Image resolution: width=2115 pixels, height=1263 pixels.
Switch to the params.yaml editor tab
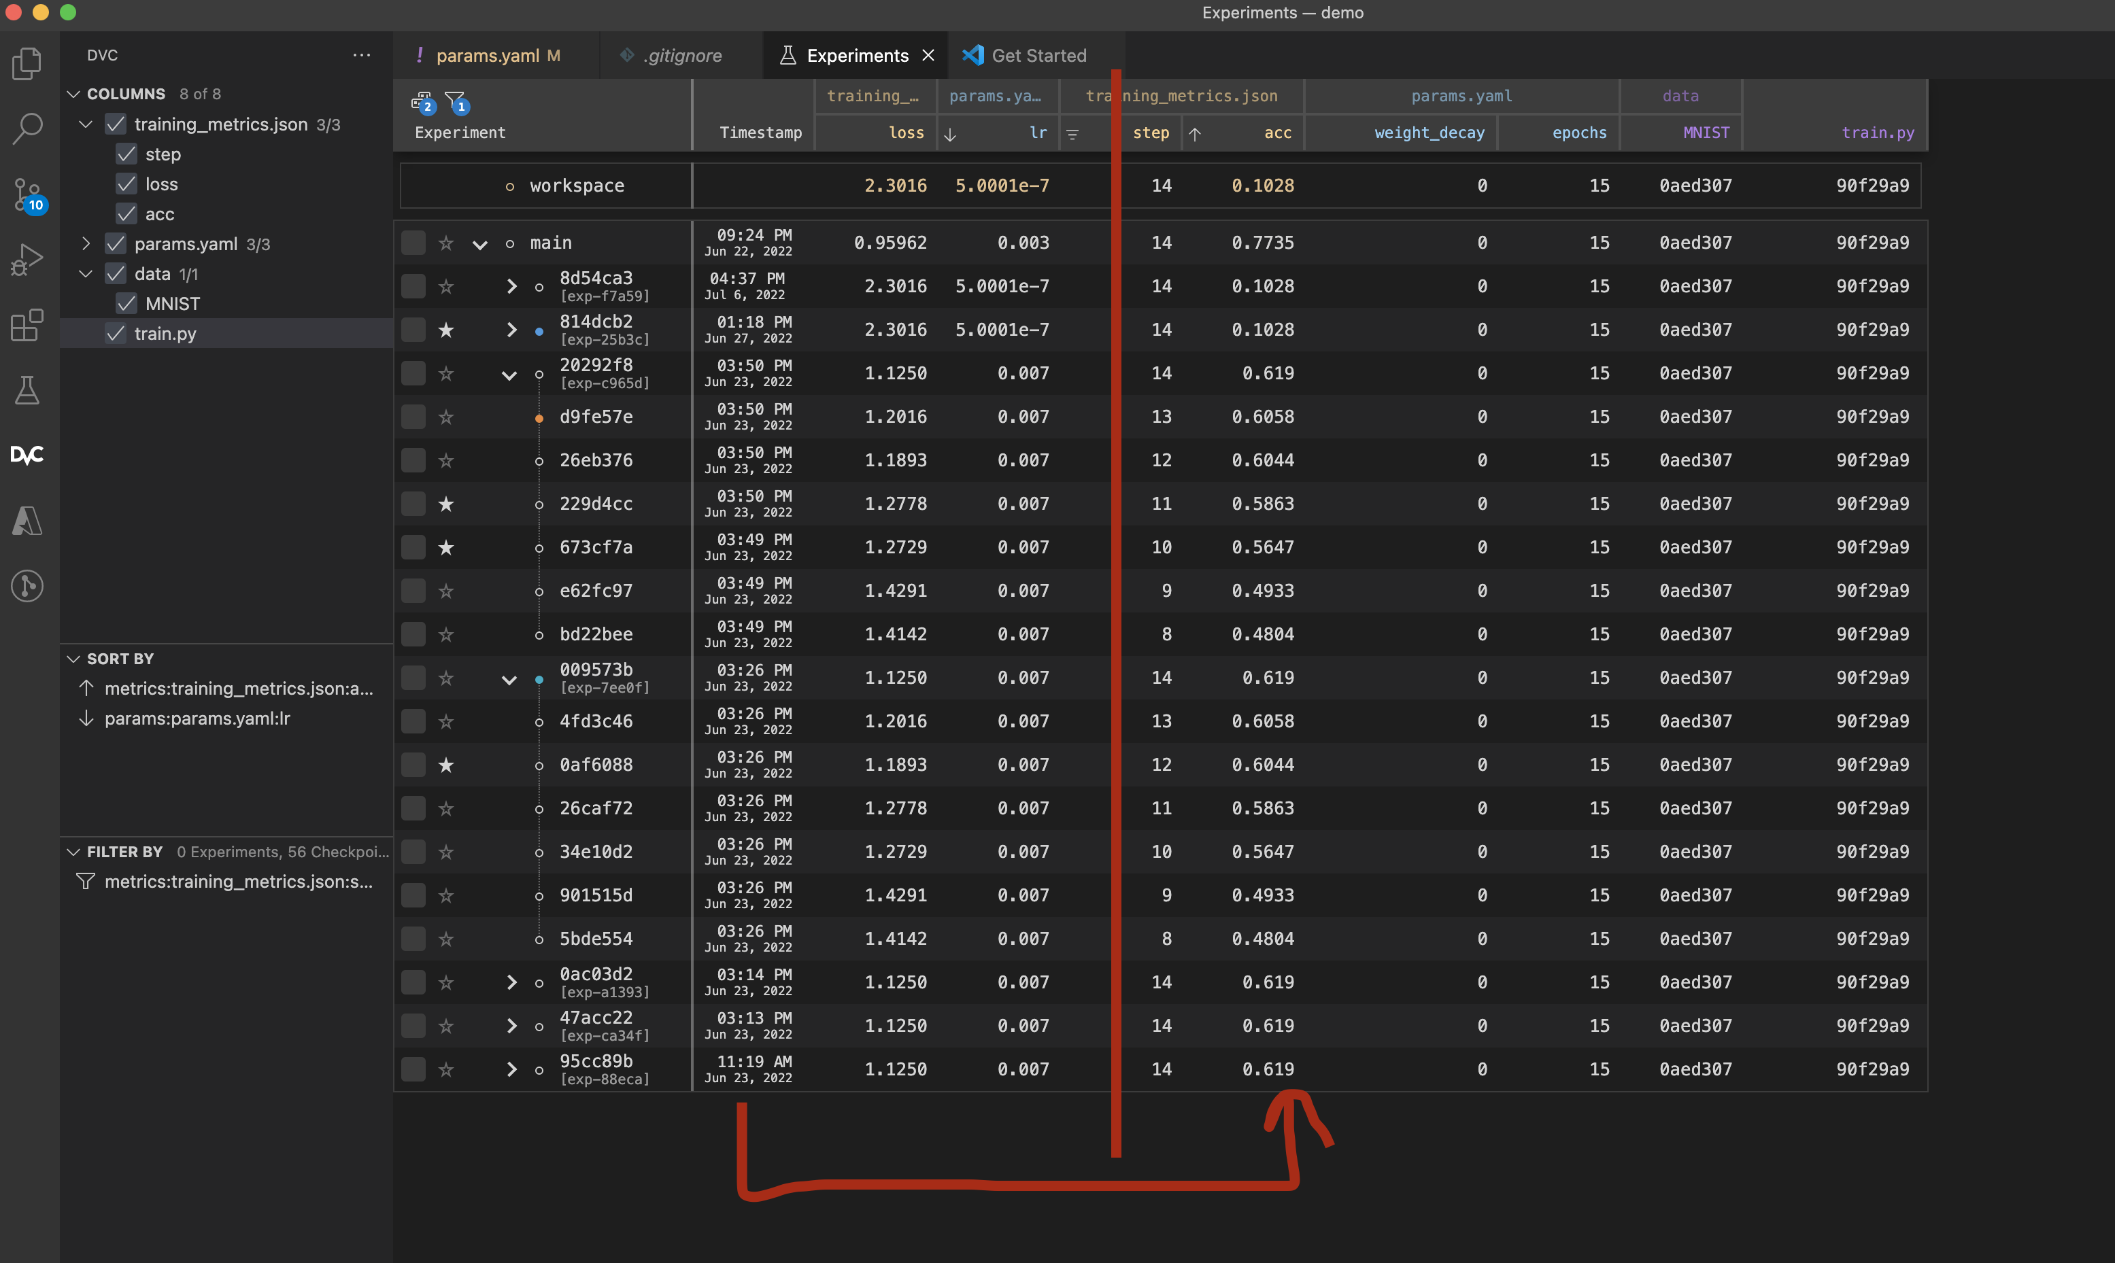point(488,56)
